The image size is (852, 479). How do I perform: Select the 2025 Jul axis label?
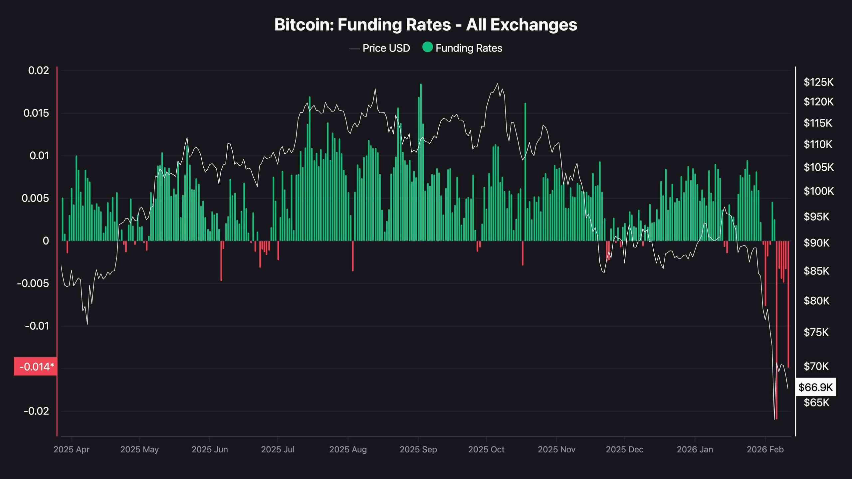coord(278,450)
